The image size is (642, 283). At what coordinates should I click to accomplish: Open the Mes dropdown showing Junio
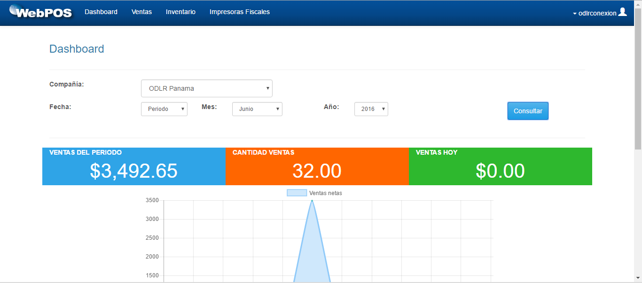(x=257, y=109)
